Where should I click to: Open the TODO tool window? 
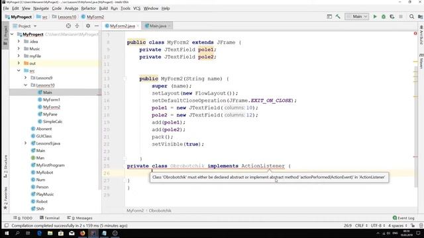click(x=23, y=218)
